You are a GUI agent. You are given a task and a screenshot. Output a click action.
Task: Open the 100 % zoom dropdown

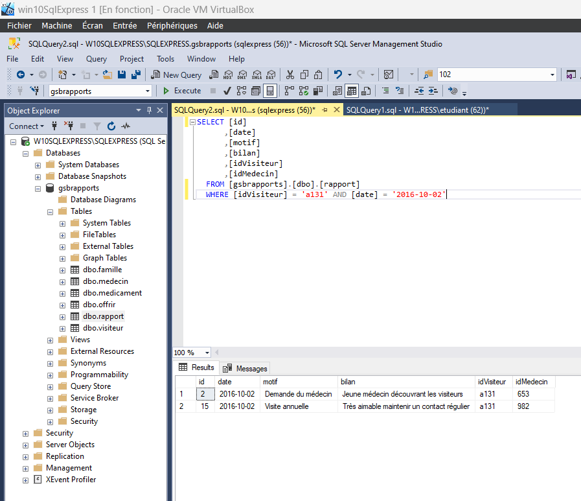click(207, 353)
